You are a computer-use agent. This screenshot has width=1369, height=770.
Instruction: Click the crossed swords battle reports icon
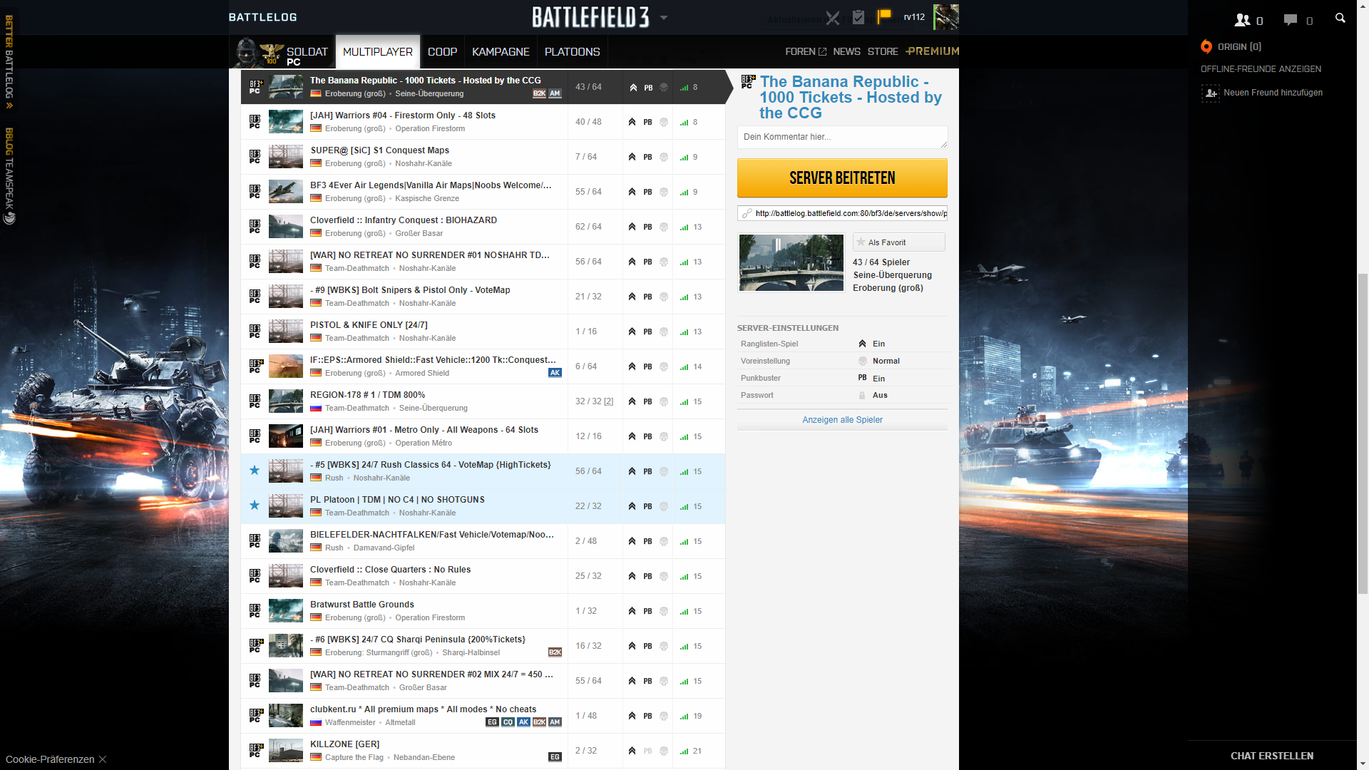coord(832,18)
